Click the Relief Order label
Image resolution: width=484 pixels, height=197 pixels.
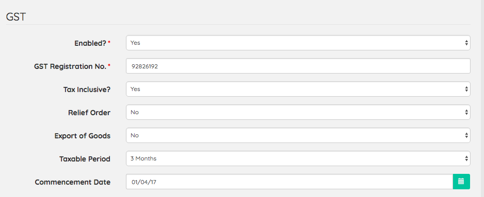[89, 113]
